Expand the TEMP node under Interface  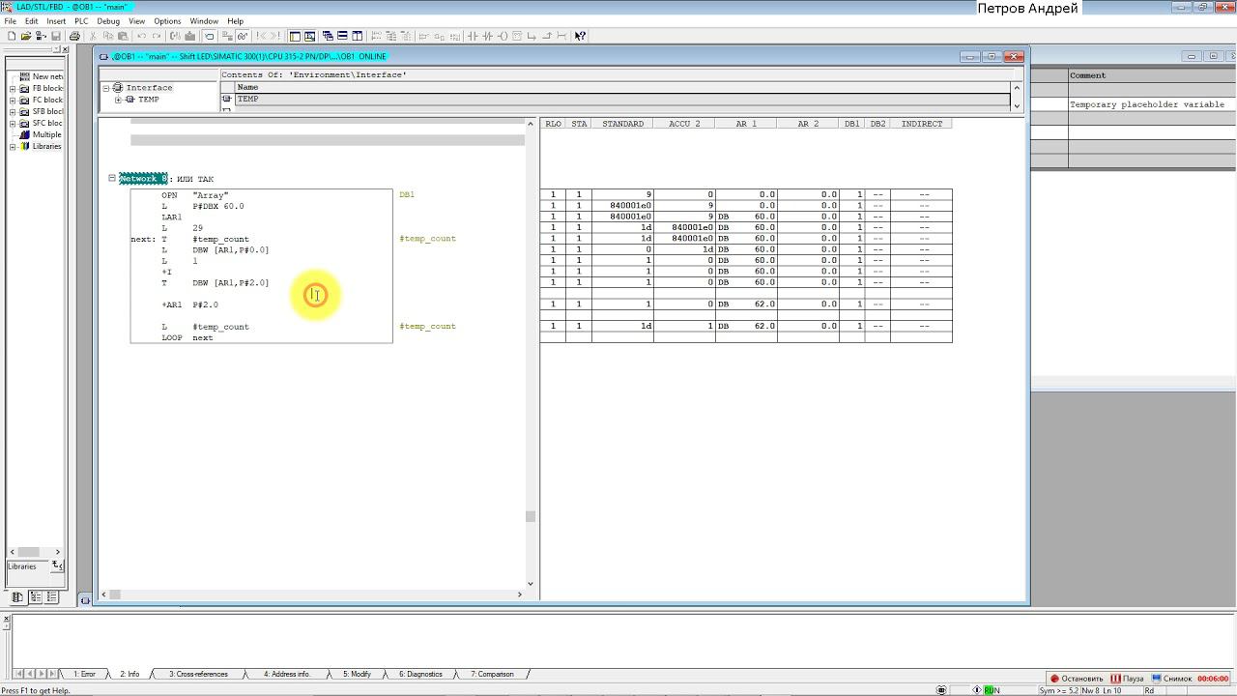118,100
